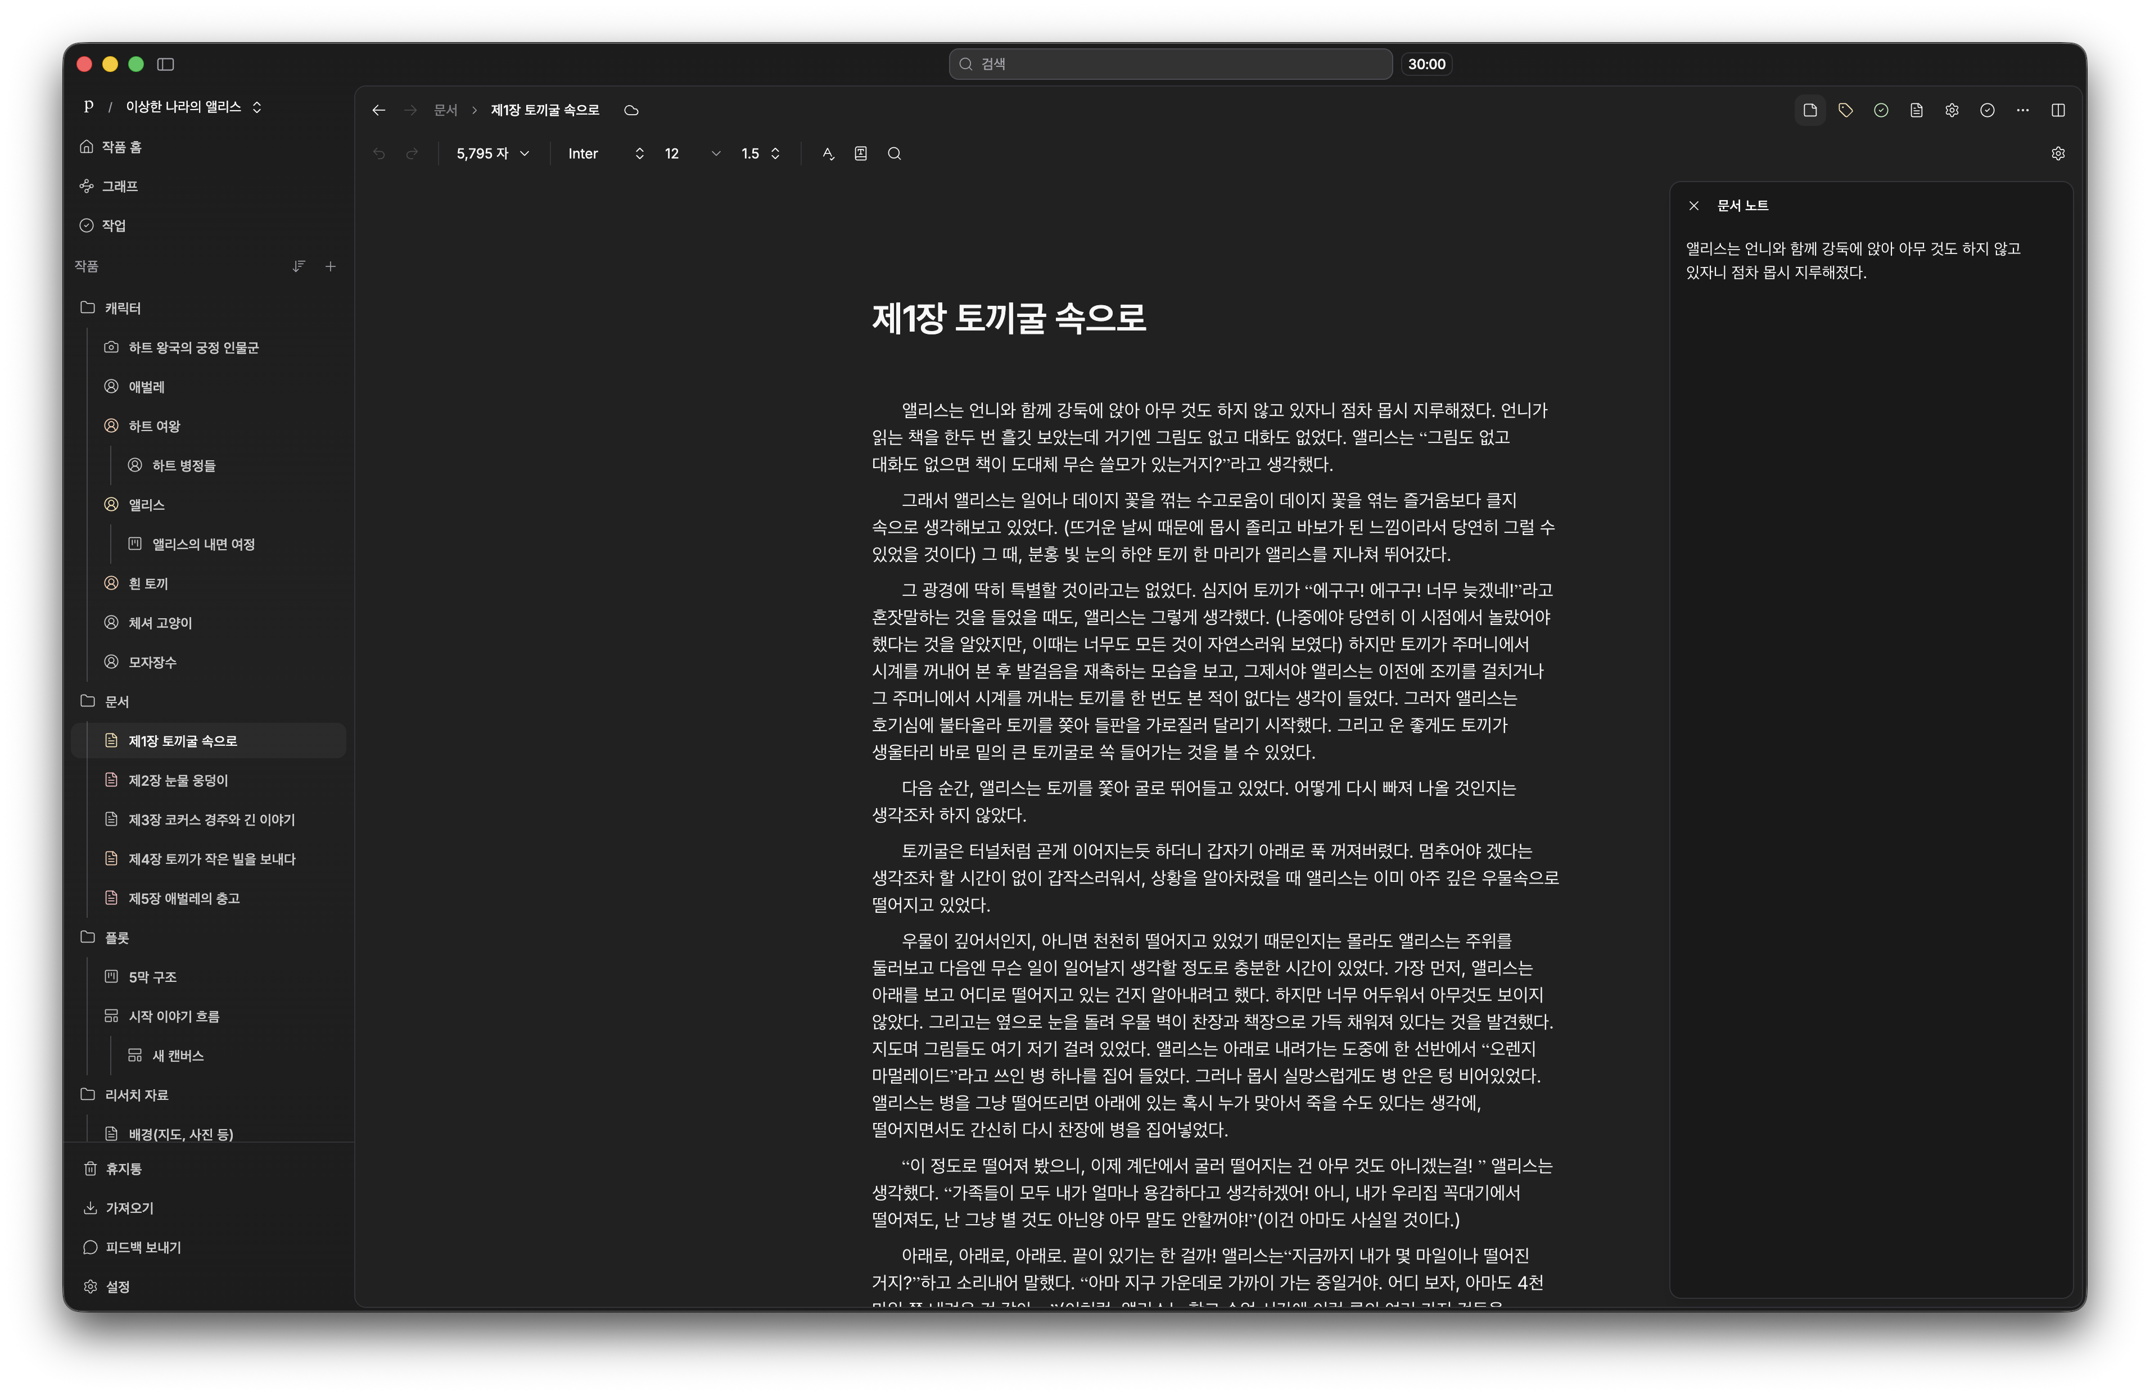The width and height of the screenshot is (2150, 1395).
Task: Click the search magnifier in the formatting toolbar
Action: coord(895,153)
